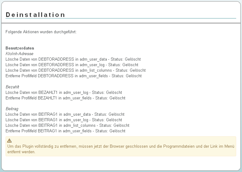The height and width of the screenshot is (172, 242).
Task: Click the 'Folgende Aktionen wurden durchgeführt' text
Action: (41, 32)
